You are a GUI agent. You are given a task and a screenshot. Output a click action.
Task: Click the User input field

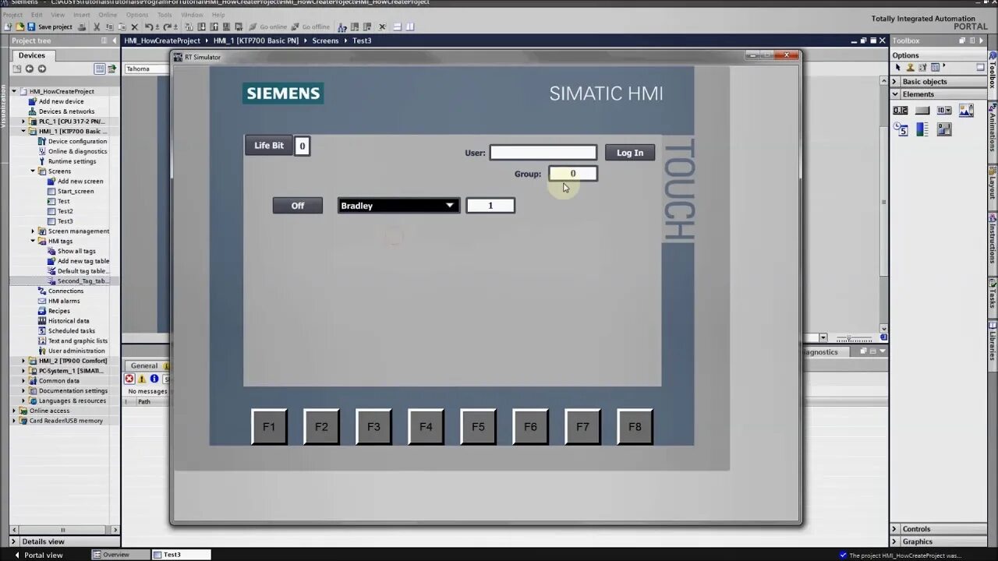click(543, 153)
